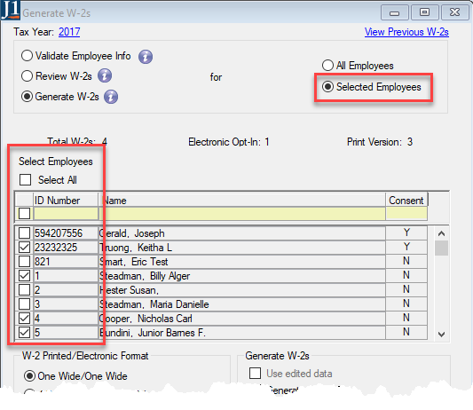Select the Review W-2s radio button
The height and width of the screenshot is (410, 473).
click(x=27, y=76)
